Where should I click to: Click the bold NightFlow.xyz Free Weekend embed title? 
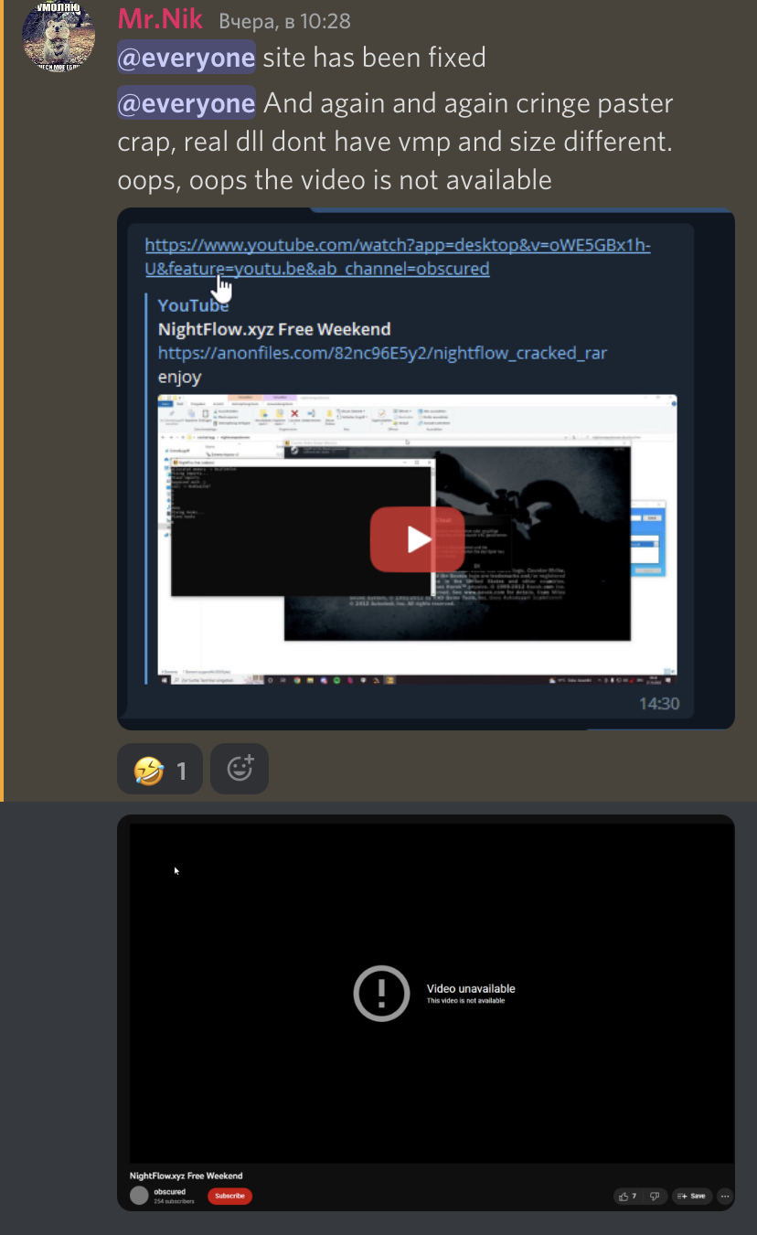274,329
